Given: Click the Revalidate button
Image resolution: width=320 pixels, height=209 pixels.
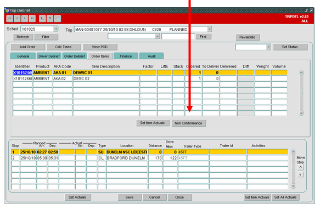Looking at the screenshot, I should pos(248,37).
